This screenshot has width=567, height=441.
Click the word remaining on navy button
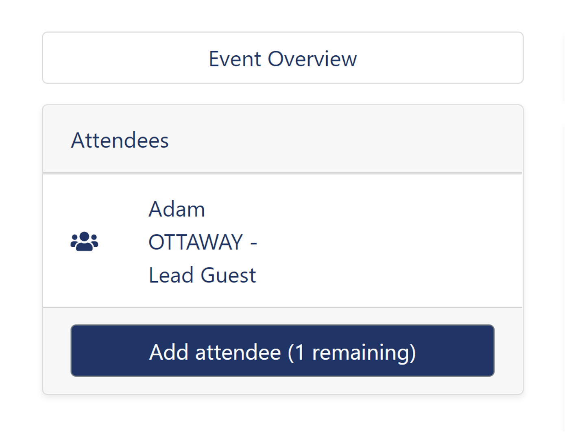click(x=360, y=352)
